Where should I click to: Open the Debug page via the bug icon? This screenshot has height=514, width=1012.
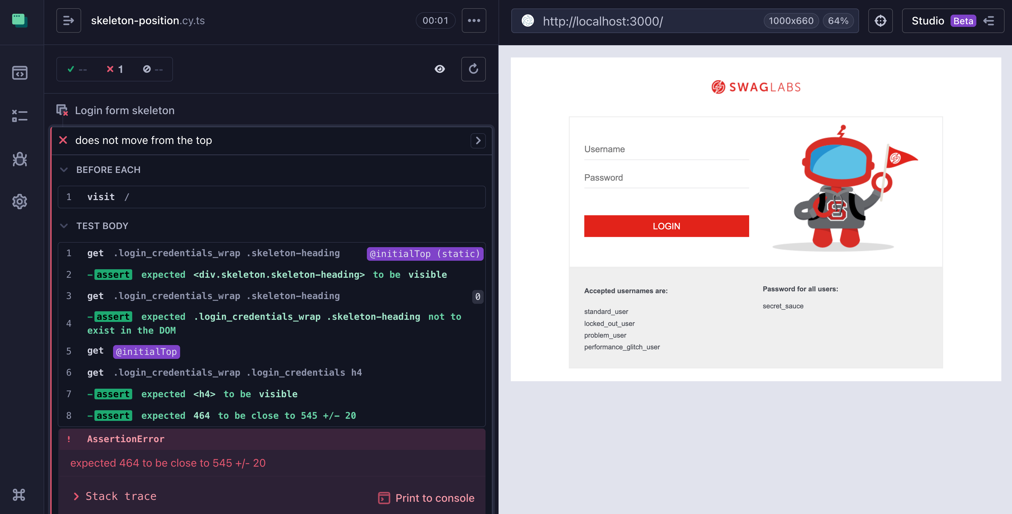click(20, 159)
